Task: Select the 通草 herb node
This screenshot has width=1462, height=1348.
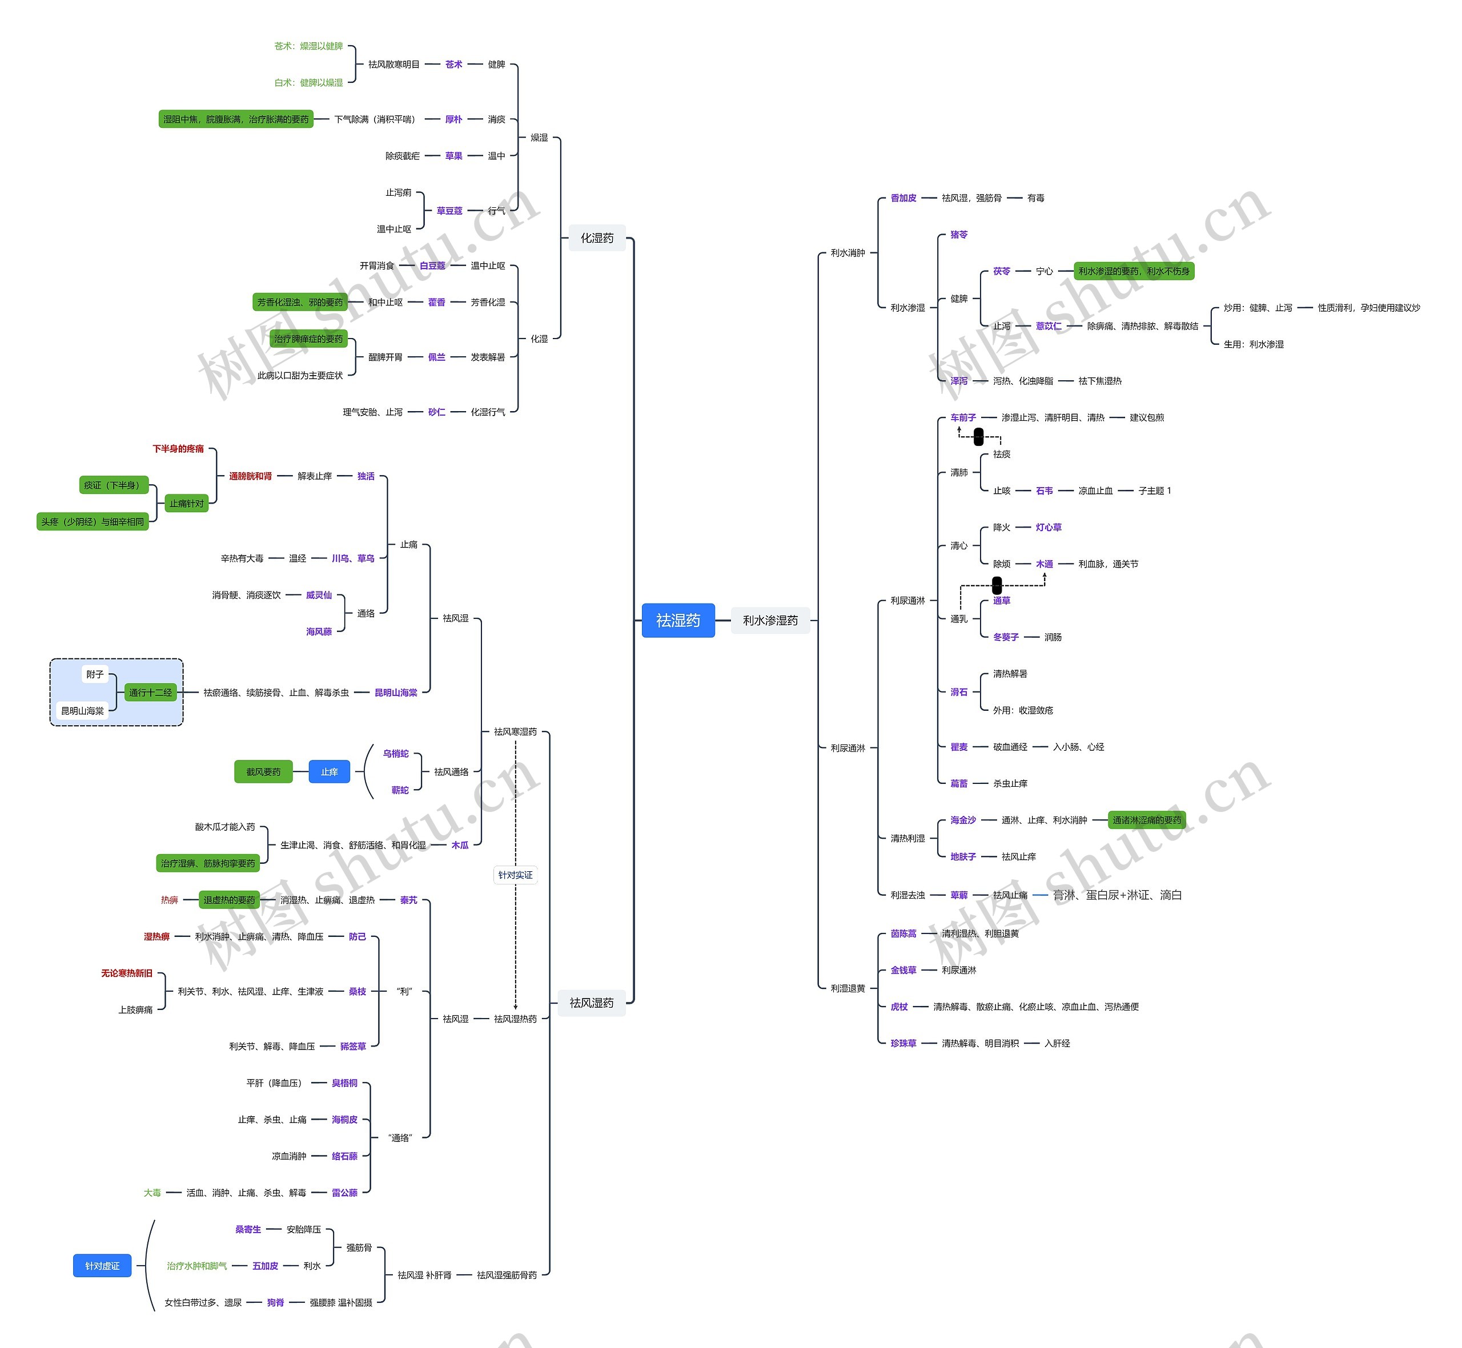Action: [1002, 600]
